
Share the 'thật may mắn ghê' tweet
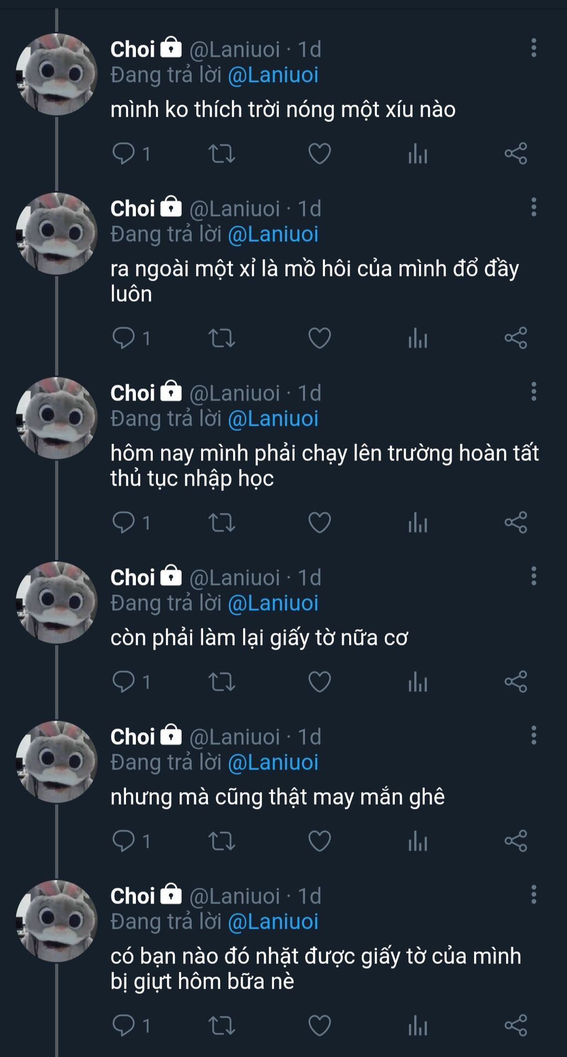(516, 841)
